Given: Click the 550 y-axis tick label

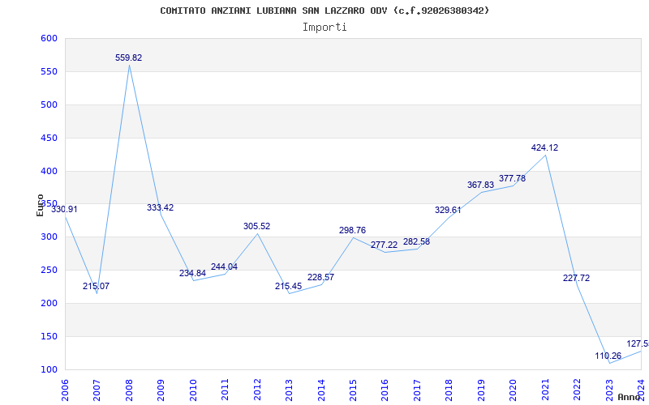Looking at the screenshot, I should (x=49, y=71).
